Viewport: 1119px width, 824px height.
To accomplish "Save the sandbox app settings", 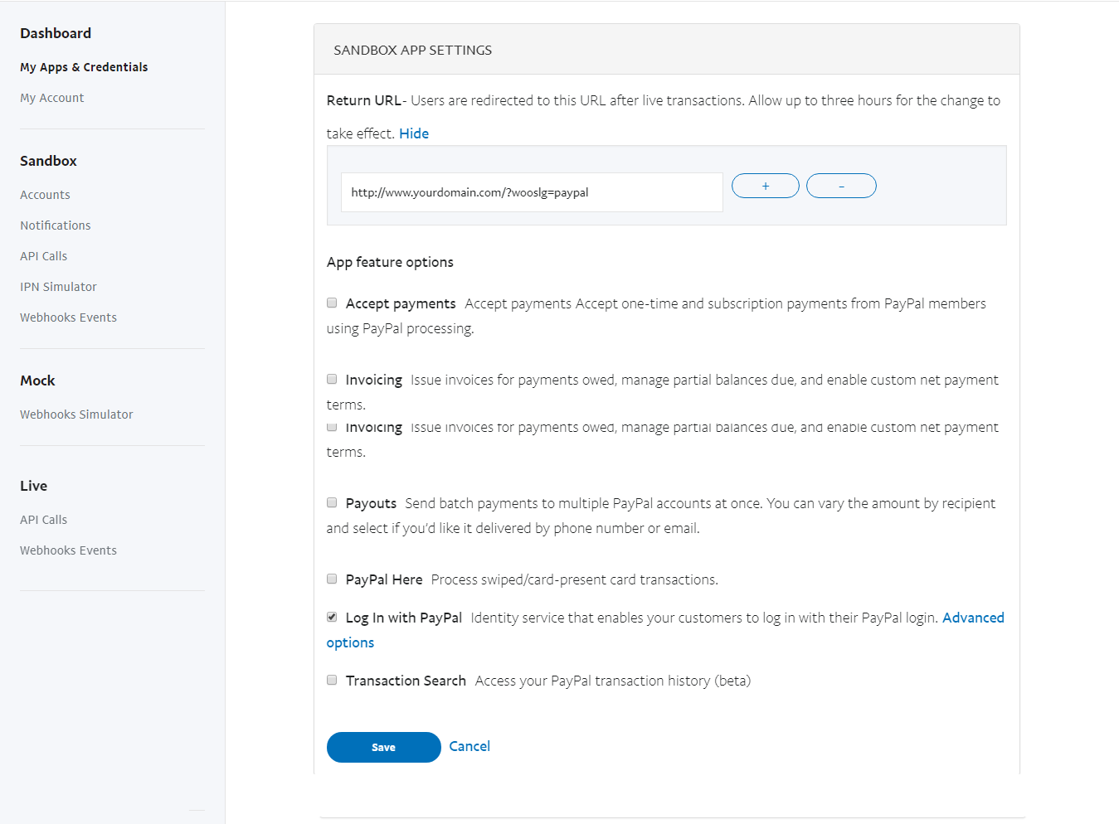I will pos(383,747).
